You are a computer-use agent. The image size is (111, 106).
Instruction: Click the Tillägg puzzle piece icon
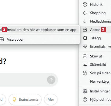click(85, 38)
